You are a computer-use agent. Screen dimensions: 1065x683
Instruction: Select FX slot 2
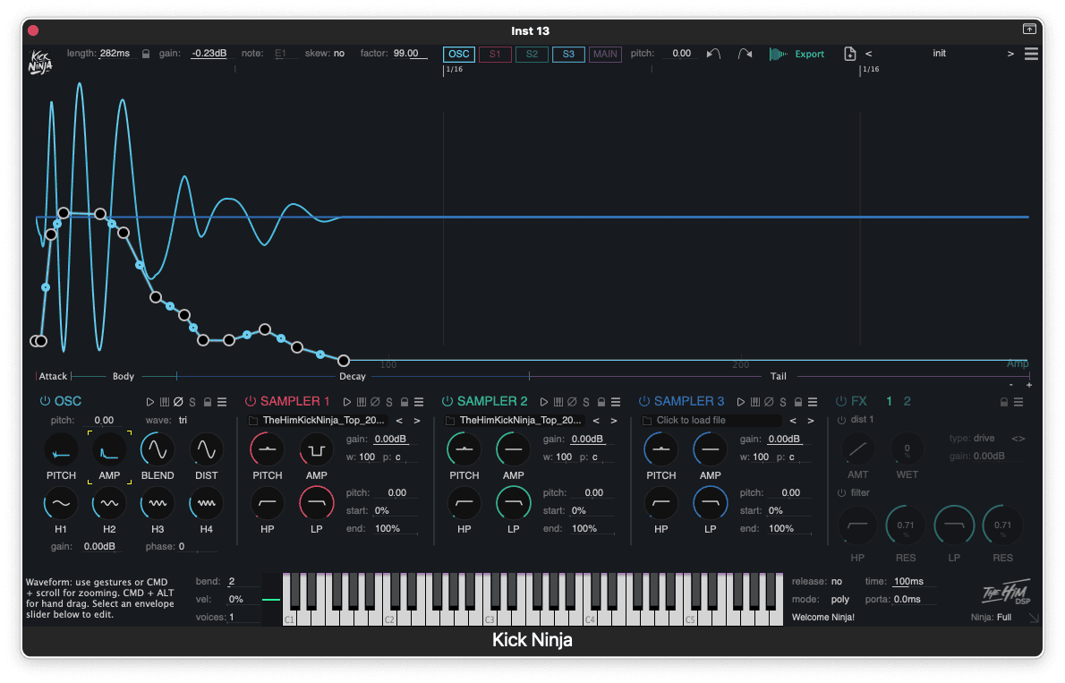click(x=907, y=402)
